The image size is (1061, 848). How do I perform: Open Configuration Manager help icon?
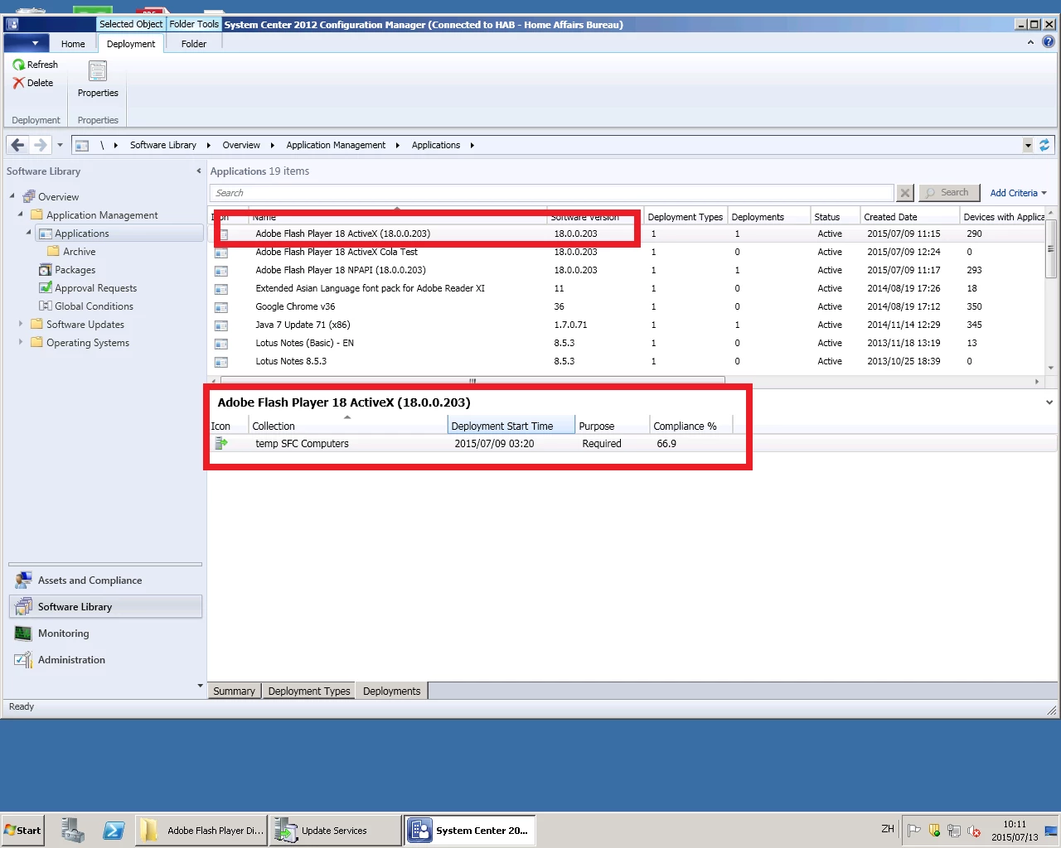tap(1049, 41)
